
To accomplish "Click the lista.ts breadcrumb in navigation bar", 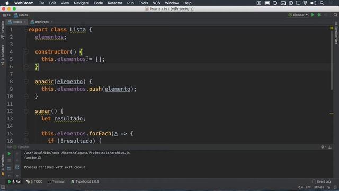I will point(21,15).
